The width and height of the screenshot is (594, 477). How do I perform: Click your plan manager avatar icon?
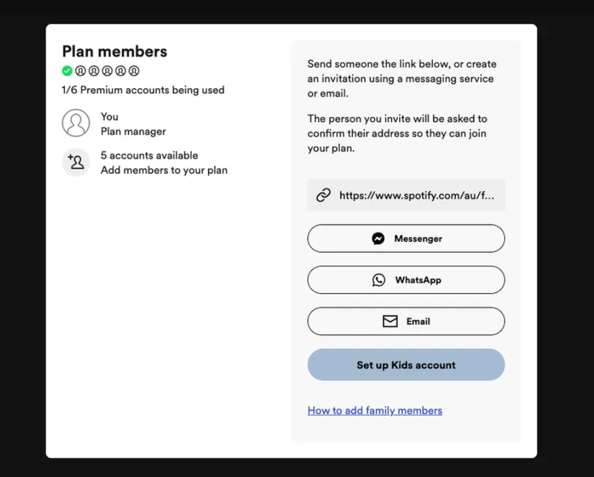coord(76,123)
